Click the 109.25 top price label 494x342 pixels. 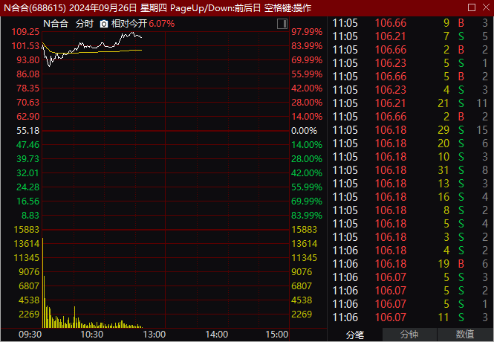pos(26,32)
